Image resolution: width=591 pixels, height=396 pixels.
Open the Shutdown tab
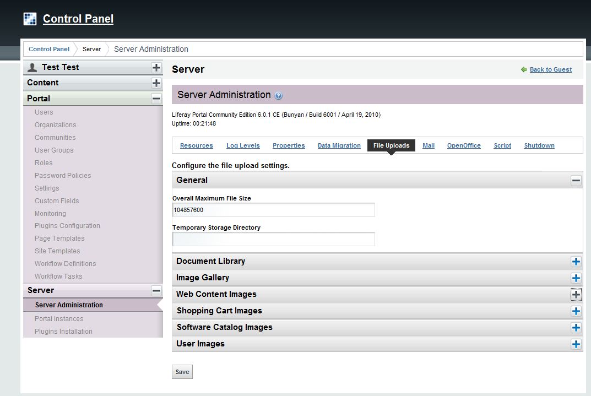point(539,145)
